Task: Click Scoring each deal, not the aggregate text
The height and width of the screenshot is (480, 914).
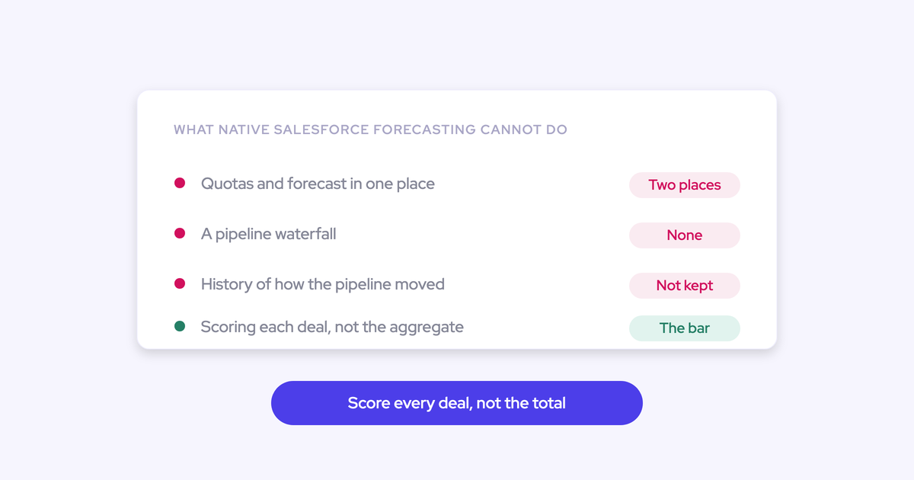Action: 332,327
